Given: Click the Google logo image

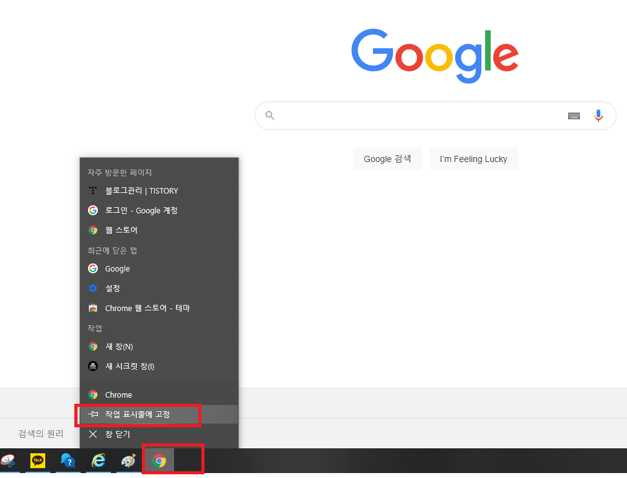Looking at the screenshot, I should click(x=435, y=56).
